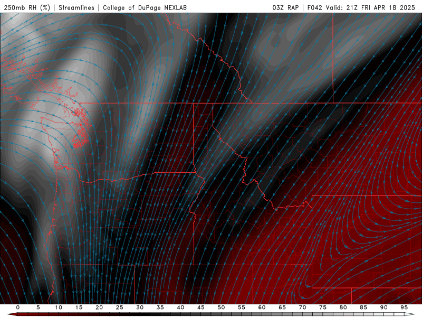
Task: Click the 'Valid: 21Z FRI APR 18 2025' text
Action: pos(370,7)
